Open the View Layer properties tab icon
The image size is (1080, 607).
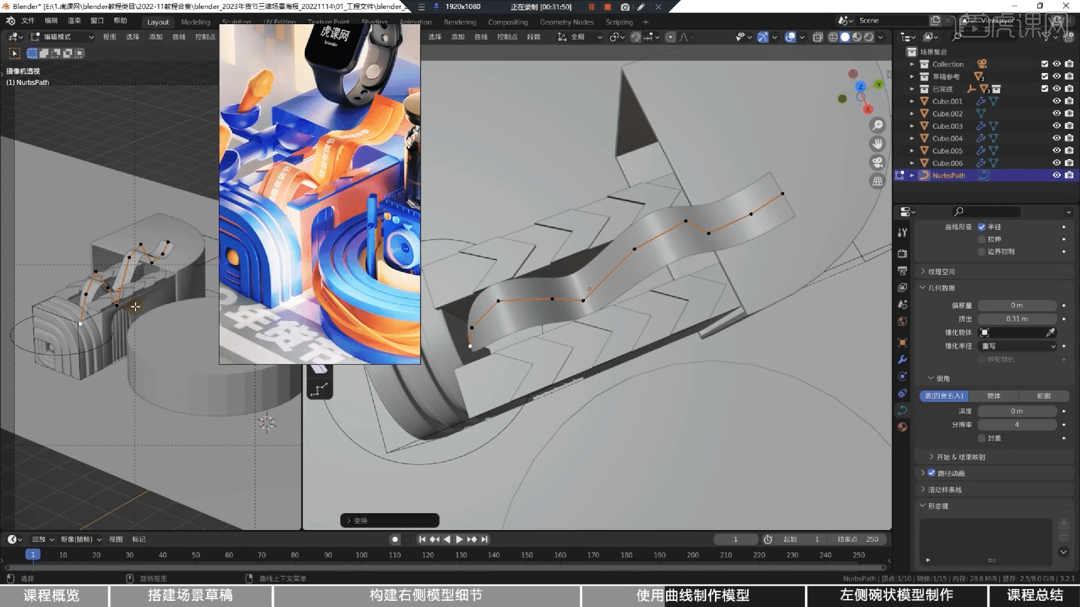tap(902, 287)
